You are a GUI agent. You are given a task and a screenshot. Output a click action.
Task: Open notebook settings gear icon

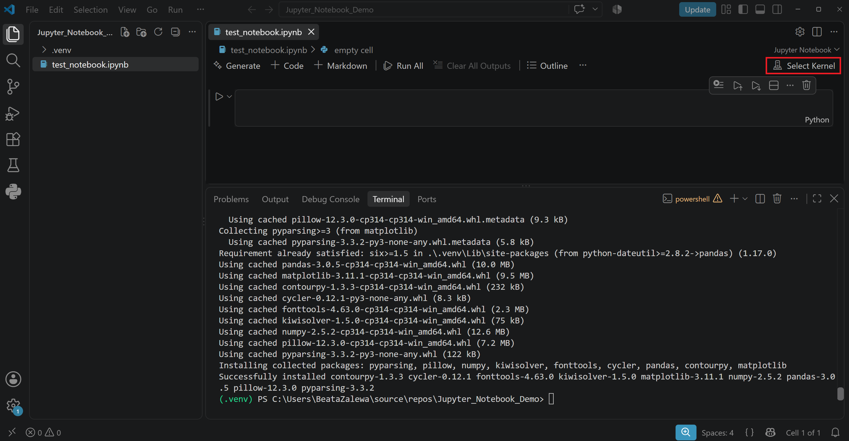coord(800,32)
